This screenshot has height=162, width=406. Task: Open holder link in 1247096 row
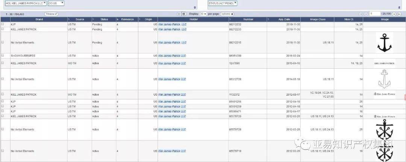[172, 63]
